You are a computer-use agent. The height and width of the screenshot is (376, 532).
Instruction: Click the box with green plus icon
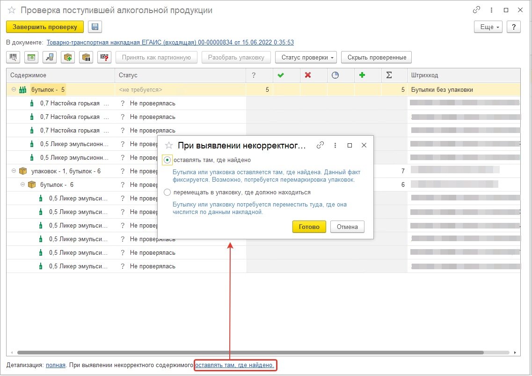tap(68, 58)
